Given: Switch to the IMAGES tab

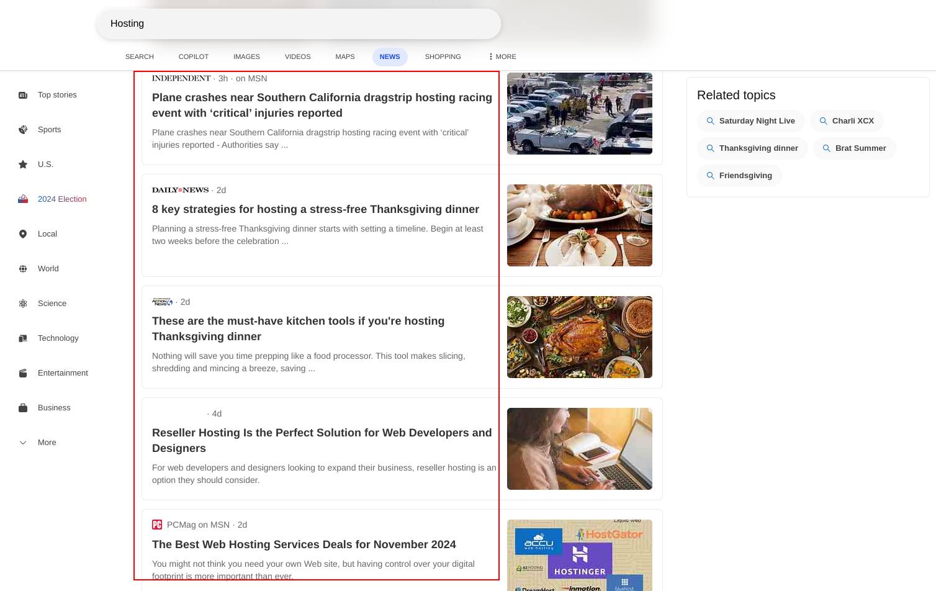Looking at the screenshot, I should click(246, 56).
